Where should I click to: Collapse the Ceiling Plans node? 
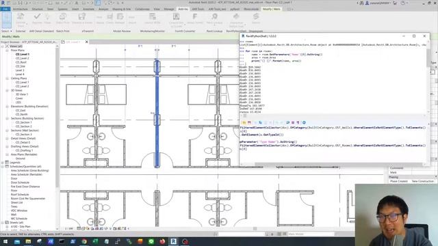pos(7,79)
